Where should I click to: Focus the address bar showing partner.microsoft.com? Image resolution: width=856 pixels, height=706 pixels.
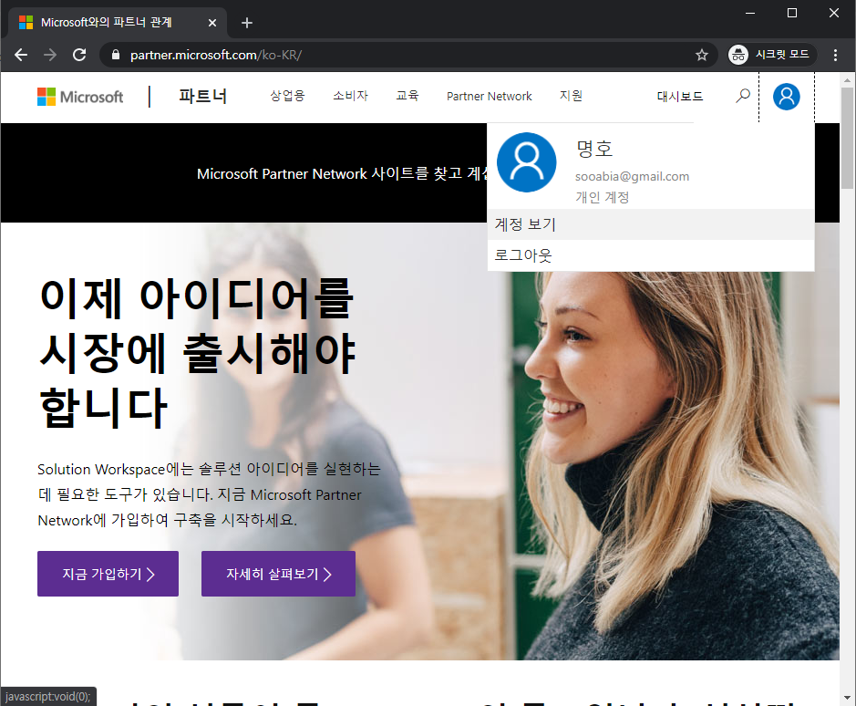(x=409, y=55)
